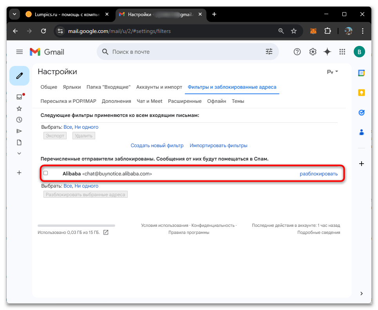Launch Gemini sparkle assistant icon
The height and width of the screenshot is (310, 378).
(x=327, y=52)
